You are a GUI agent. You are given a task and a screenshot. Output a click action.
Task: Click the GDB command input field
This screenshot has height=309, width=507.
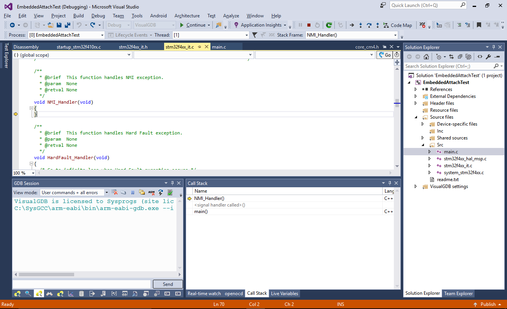tap(81, 284)
